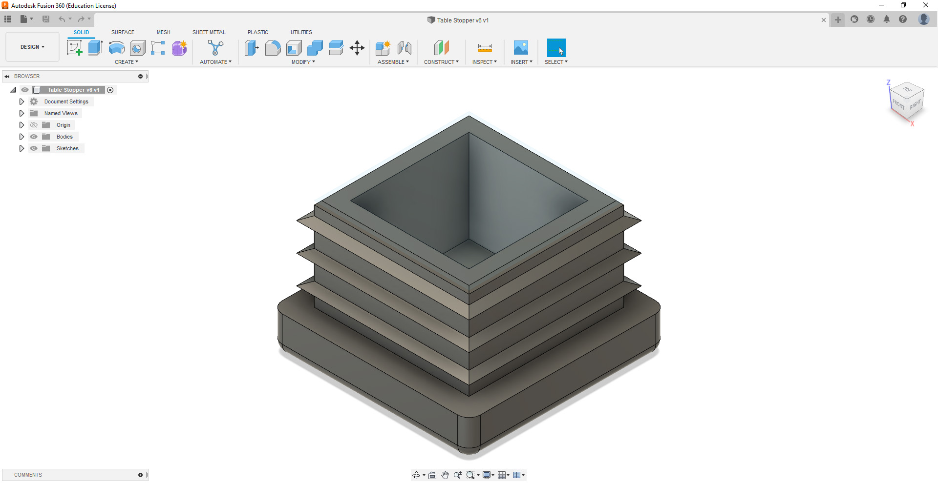Activate the Move/Copy tool
Viewport: 938px width, 483px height.
pos(357,48)
